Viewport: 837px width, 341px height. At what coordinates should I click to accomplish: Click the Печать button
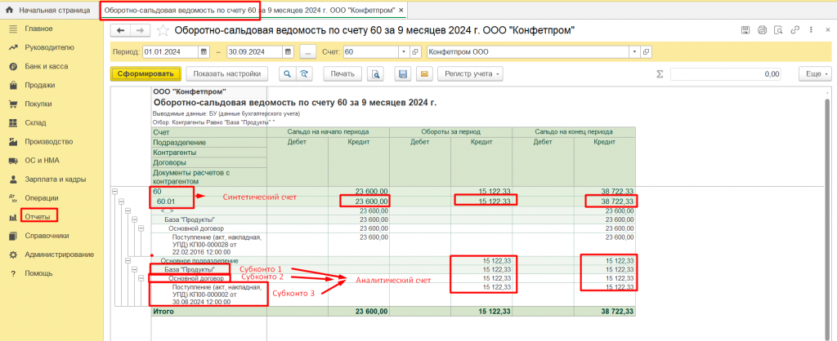pos(344,74)
